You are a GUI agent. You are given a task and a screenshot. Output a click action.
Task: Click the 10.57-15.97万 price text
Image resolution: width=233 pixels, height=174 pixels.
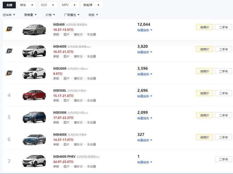click(x=63, y=30)
